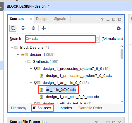The image size is (132, 123).
Task: Float the Sources panel with the pop-out icon
Action: coord(120,19)
